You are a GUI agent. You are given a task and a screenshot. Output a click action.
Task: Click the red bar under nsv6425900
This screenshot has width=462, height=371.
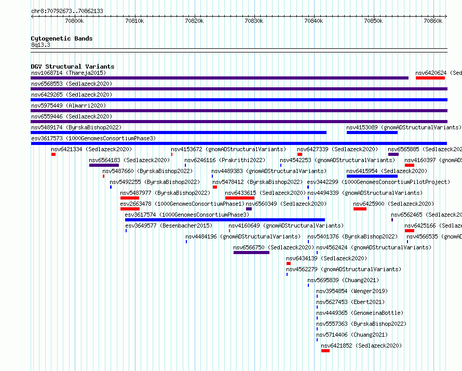coord(360,209)
